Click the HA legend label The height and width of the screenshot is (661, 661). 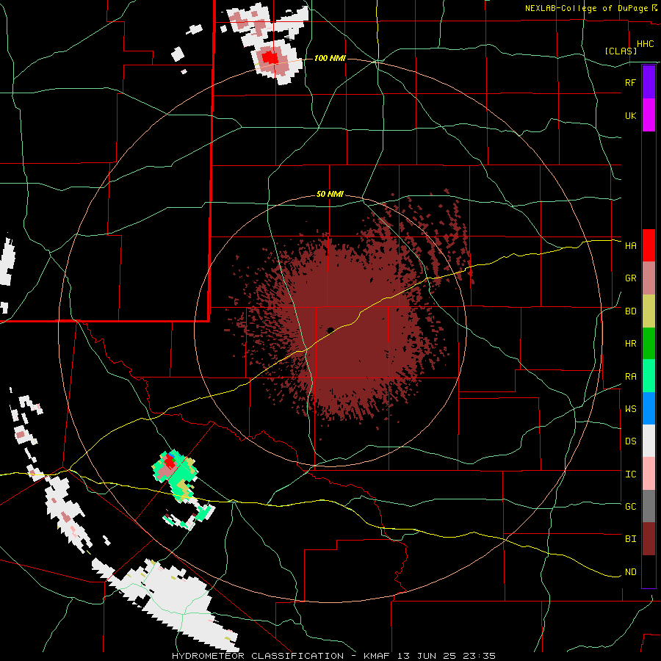[631, 246]
